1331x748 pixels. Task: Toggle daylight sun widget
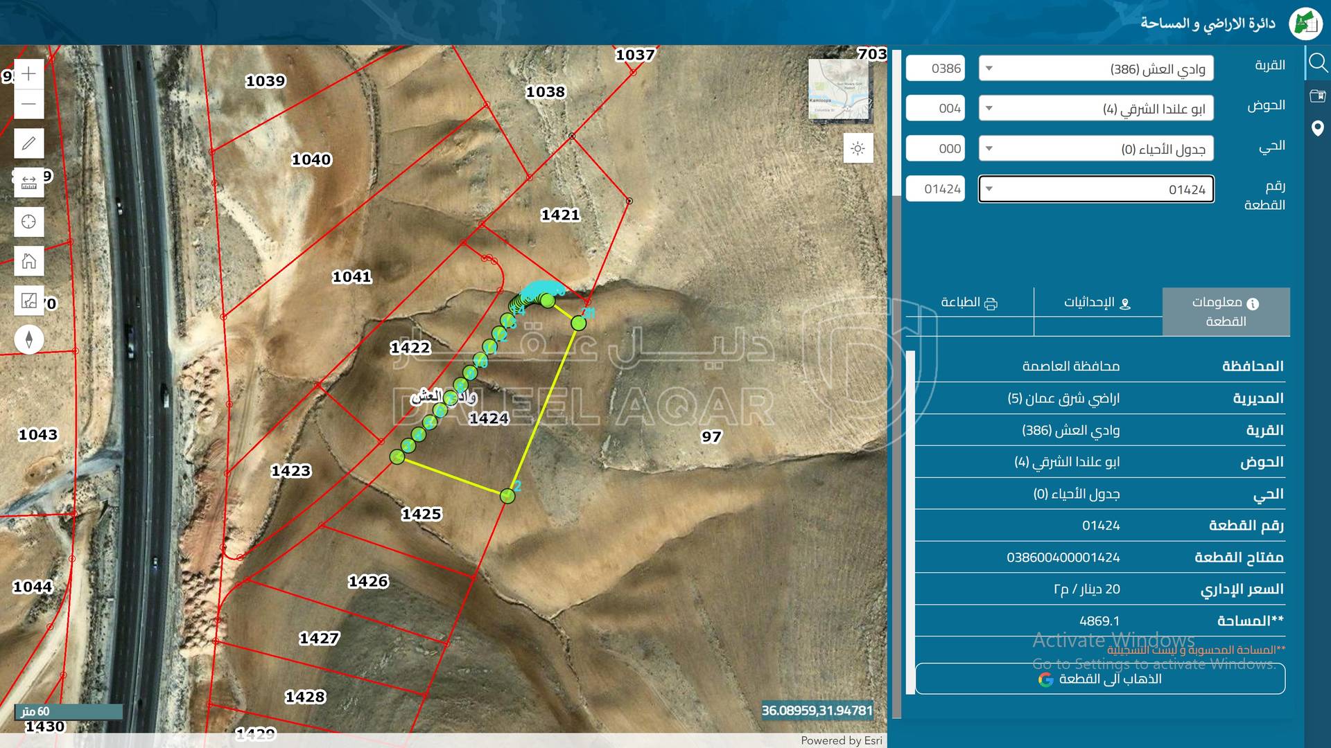pyautogui.click(x=858, y=148)
